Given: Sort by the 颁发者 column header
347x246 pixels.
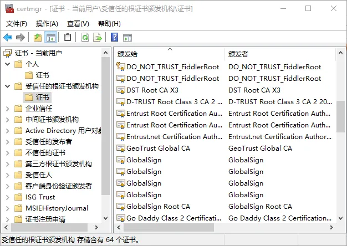Looking at the screenshot, I should 280,54.
